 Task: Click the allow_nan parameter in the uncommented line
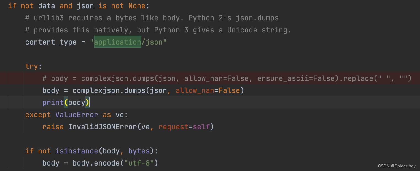coord(195,90)
